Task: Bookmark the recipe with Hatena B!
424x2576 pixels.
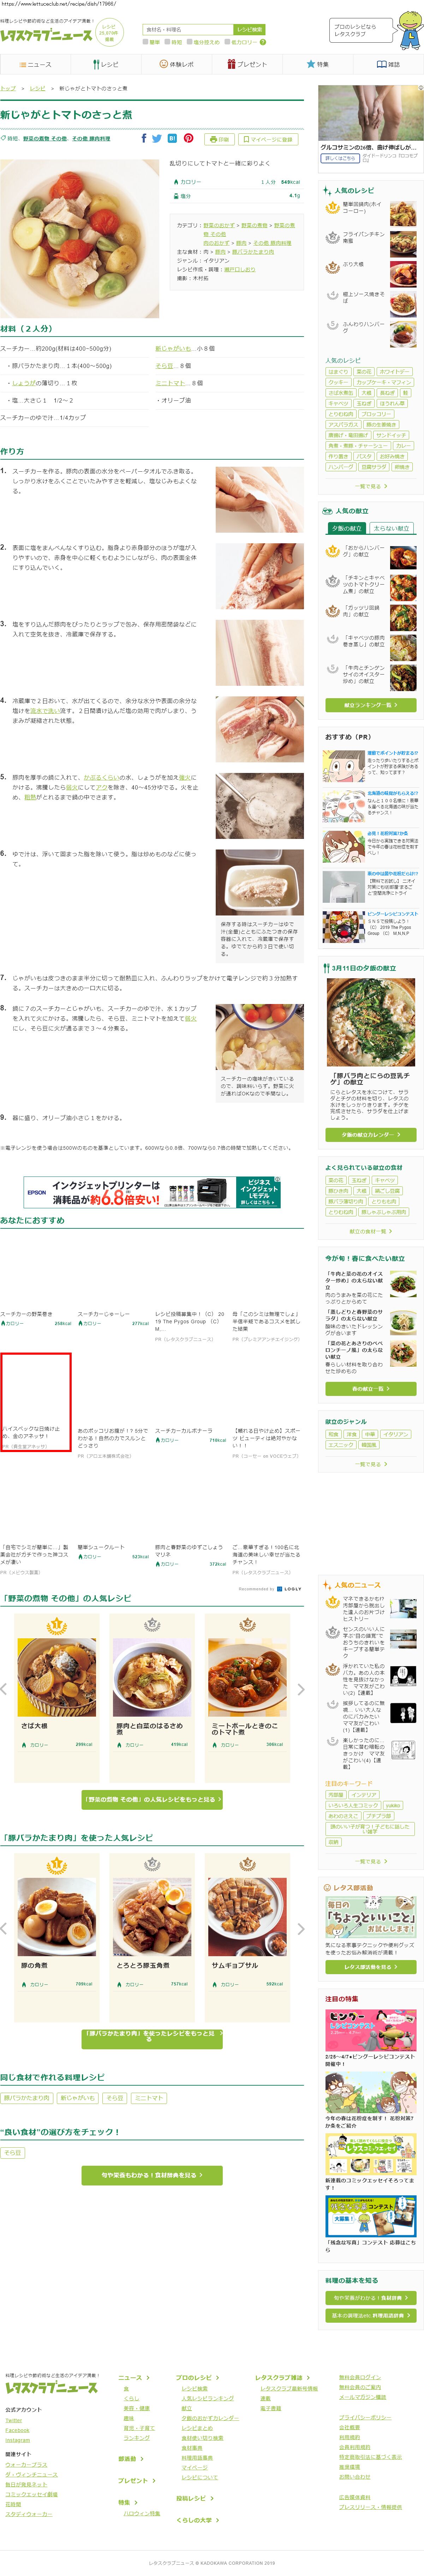Action: pyautogui.click(x=172, y=138)
